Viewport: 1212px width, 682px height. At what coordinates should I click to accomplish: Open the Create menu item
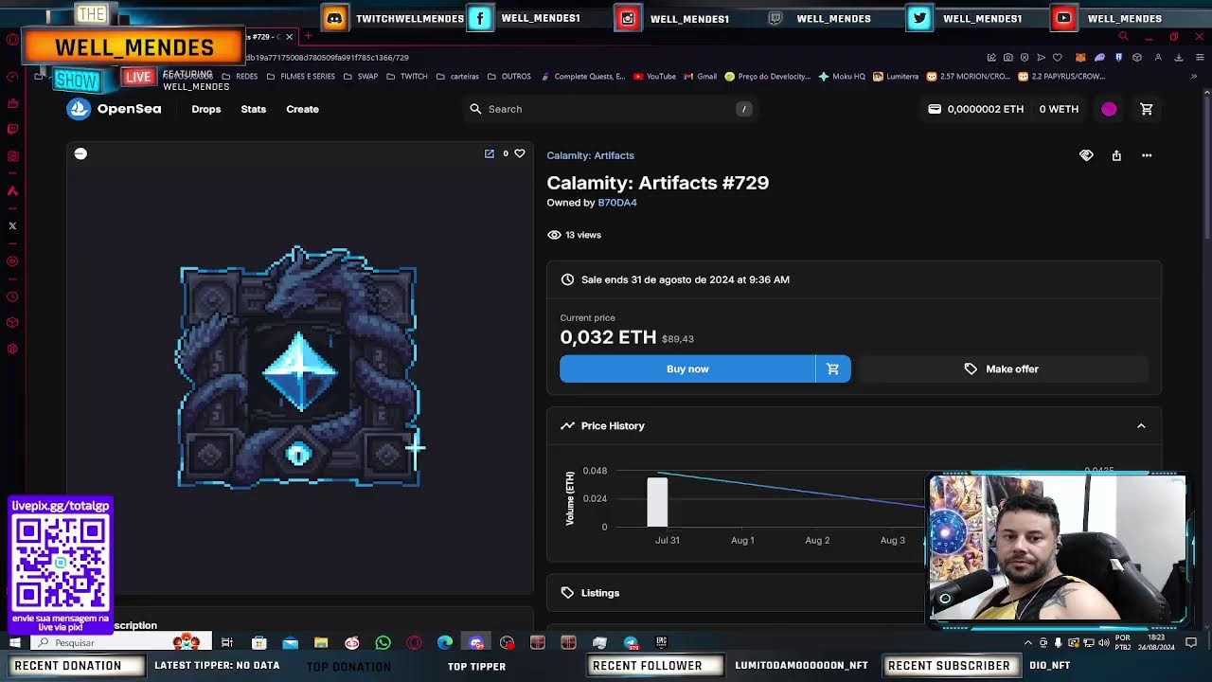pos(302,109)
